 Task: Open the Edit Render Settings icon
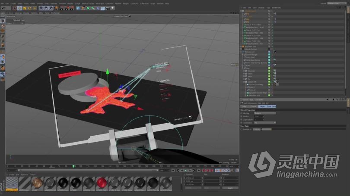coord(72,8)
